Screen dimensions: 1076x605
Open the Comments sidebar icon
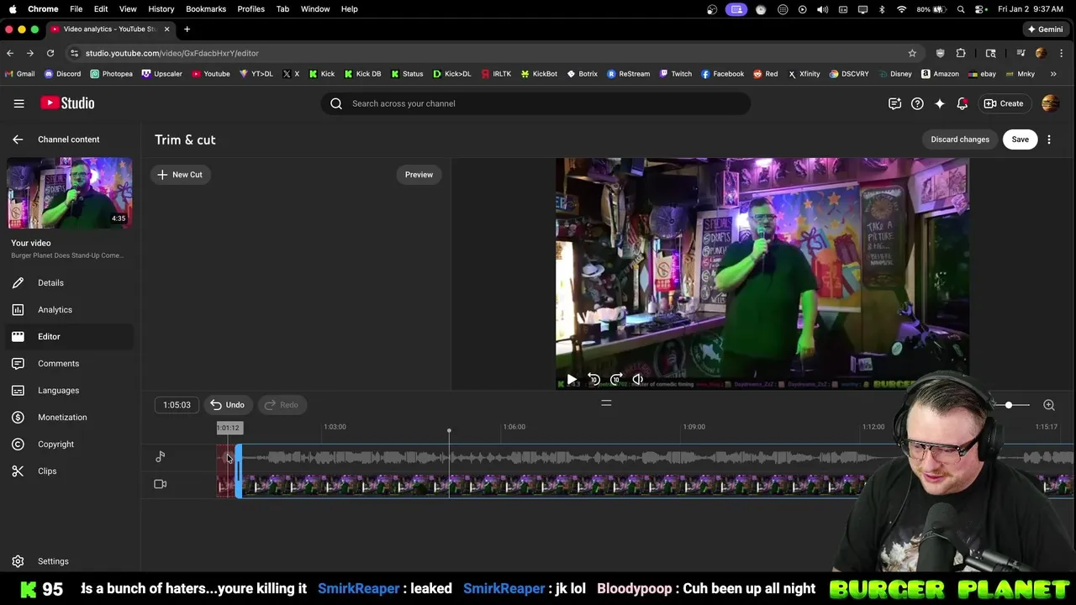coord(18,364)
